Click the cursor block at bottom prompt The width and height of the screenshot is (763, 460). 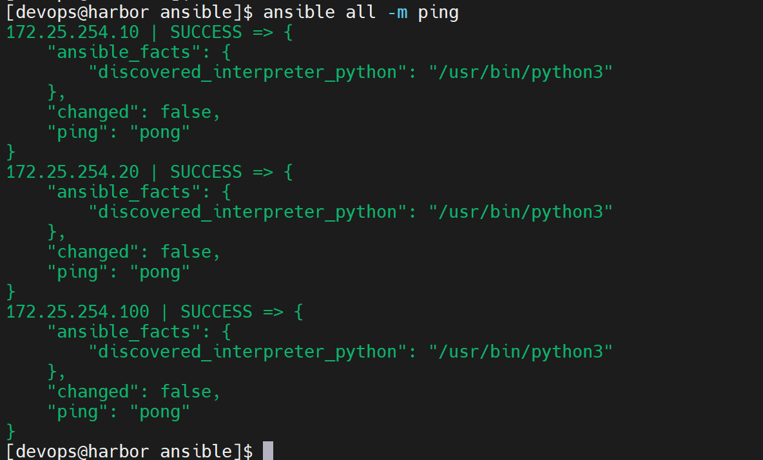tap(268, 451)
